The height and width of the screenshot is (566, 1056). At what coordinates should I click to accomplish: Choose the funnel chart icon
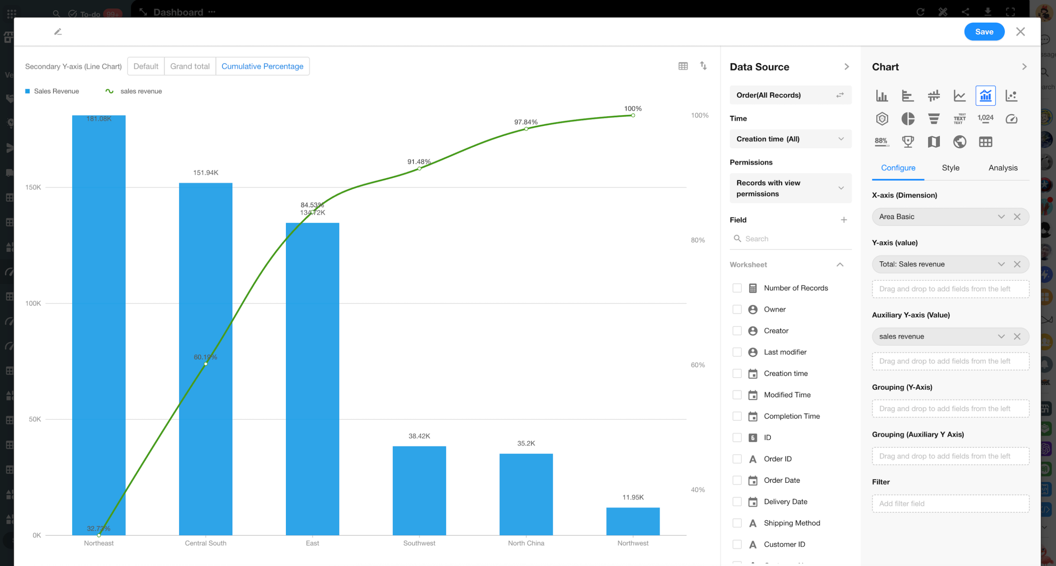(933, 119)
